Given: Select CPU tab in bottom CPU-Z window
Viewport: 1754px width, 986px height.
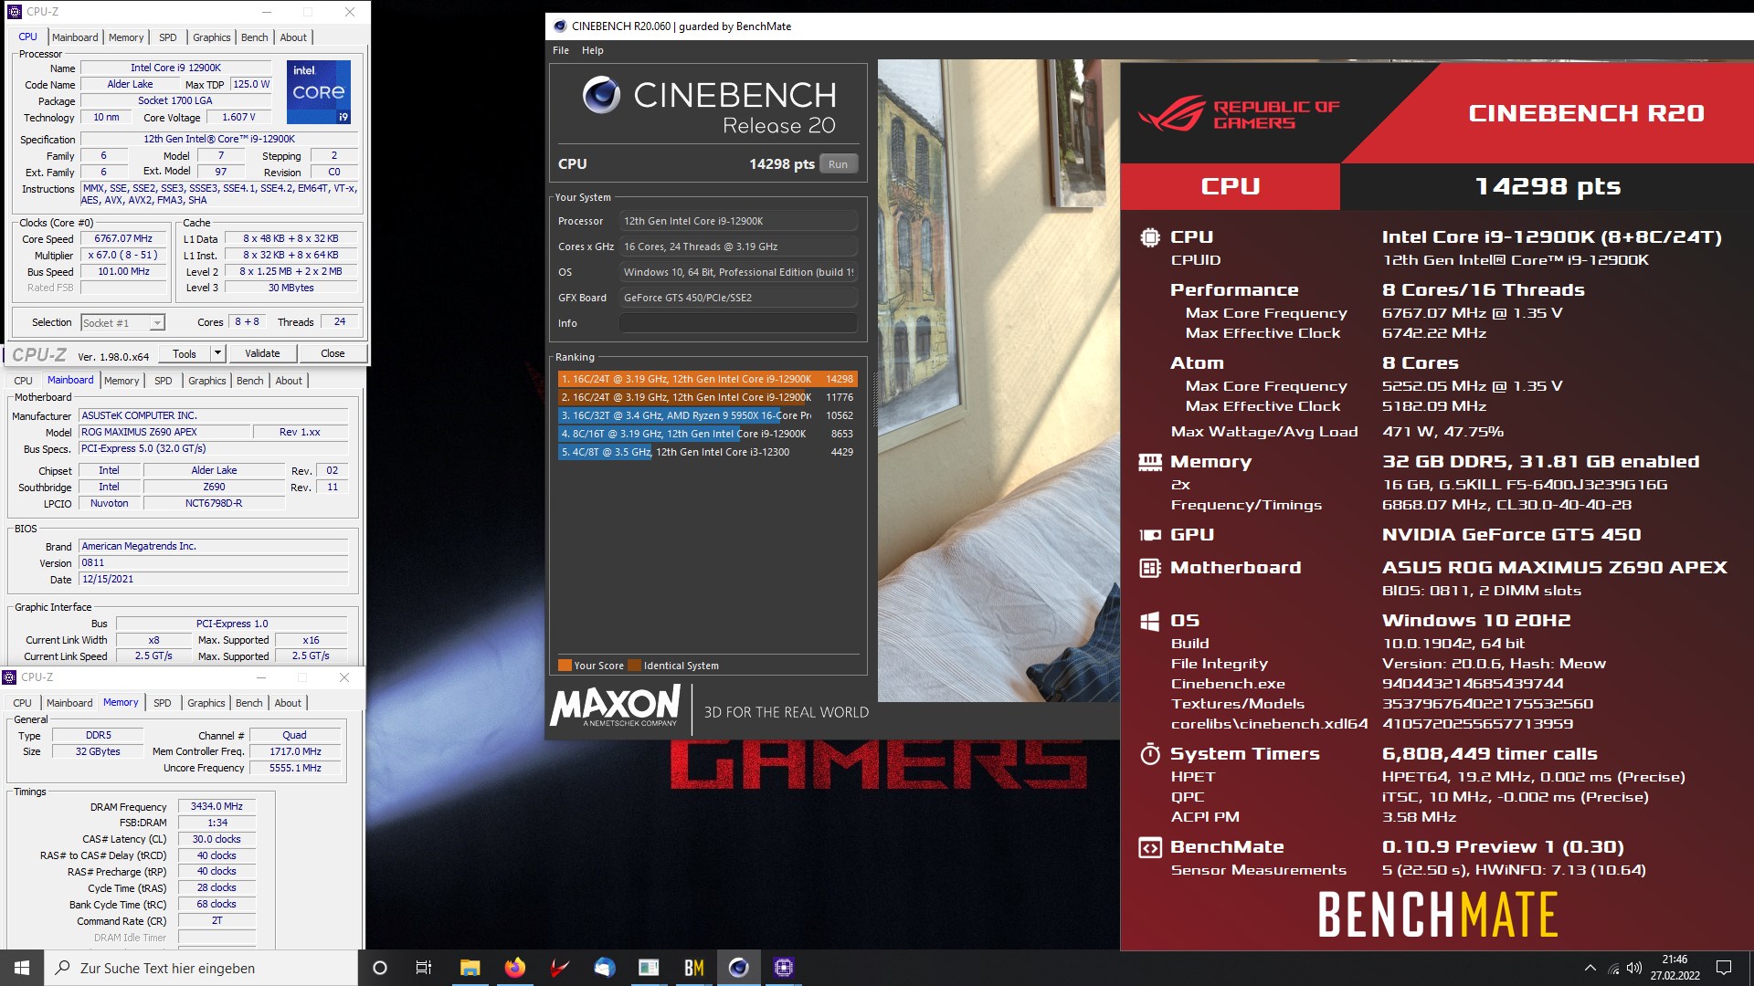Looking at the screenshot, I should pos(22,703).
